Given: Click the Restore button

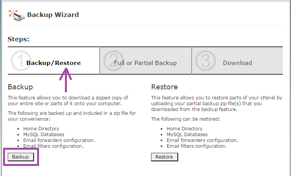Looking at the screenshot, I should 164,157.
